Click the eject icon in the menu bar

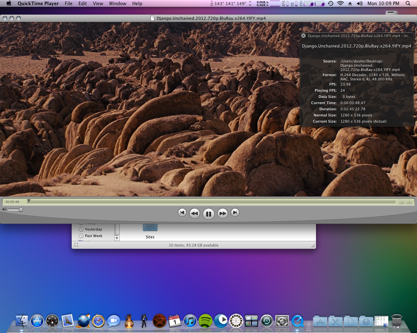(x=350, y=4)
